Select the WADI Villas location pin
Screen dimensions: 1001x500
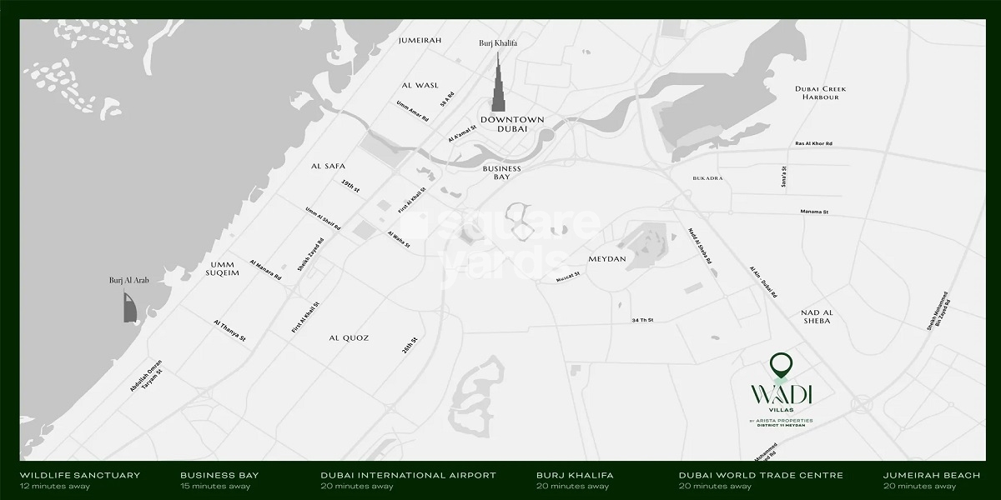(x=781, y=367)
